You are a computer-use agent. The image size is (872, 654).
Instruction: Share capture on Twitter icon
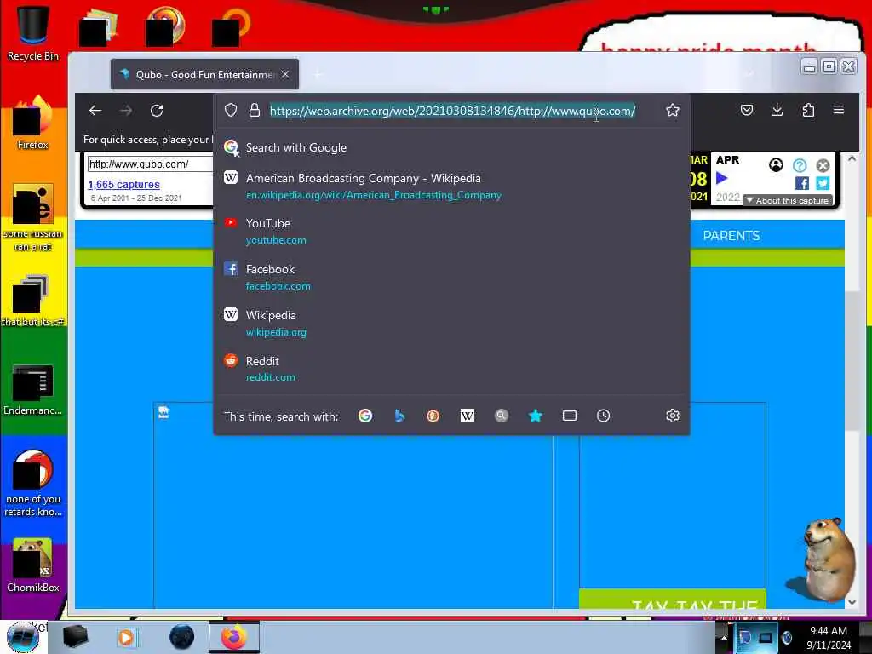(x=823, y=183)
